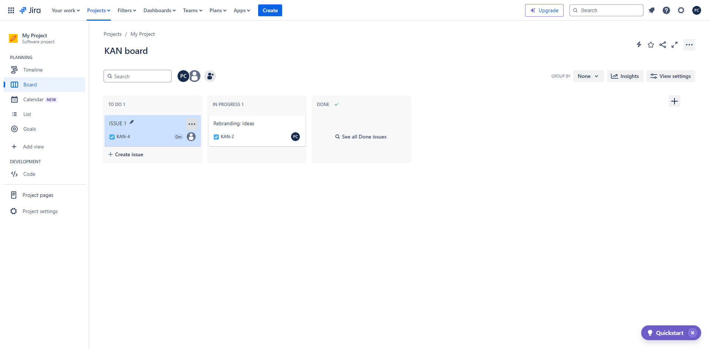The width and height of the screenshot is (710, 349).
Task: Open the board more actions ellipsis
Action: coord(689,45)
